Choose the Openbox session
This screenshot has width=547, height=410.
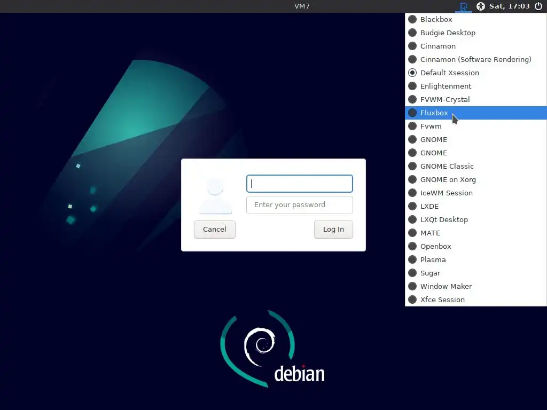pyautogui.click(x=476, y=247)
